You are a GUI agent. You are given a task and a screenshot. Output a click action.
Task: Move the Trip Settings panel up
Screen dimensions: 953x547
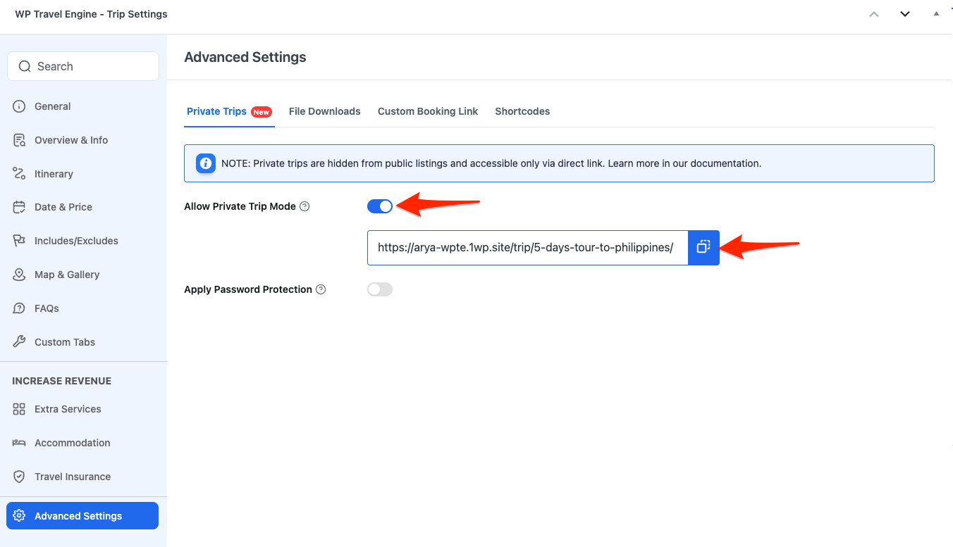point(874,14)
